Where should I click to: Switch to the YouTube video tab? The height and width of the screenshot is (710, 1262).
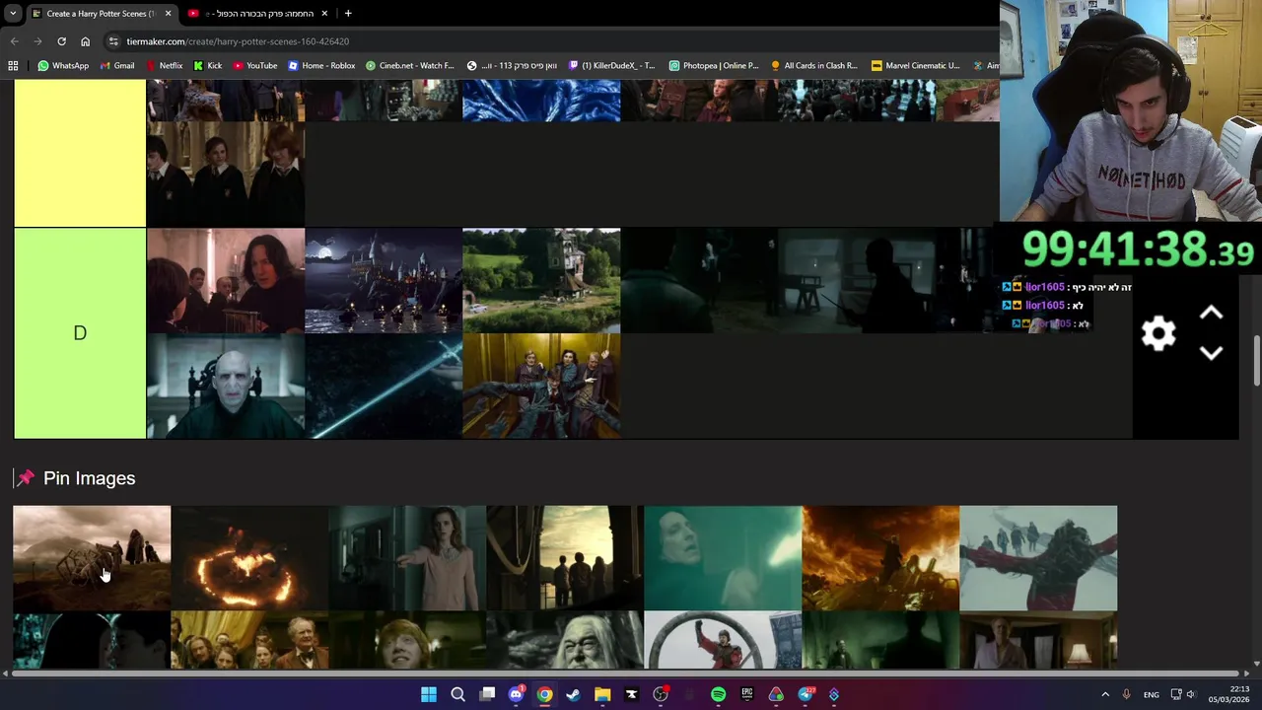[x=259, y=14]
